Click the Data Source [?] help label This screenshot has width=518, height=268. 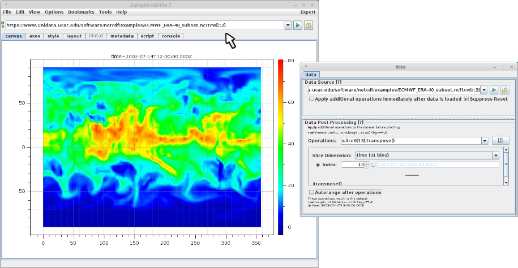pyautogui.click(x=323, y=82)
